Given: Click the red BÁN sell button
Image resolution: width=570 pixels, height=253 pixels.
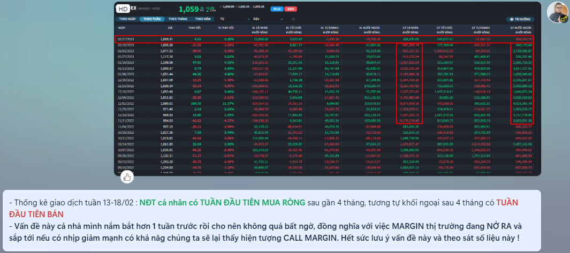Looking at the screenshot, I should click(x=291, y=9).
